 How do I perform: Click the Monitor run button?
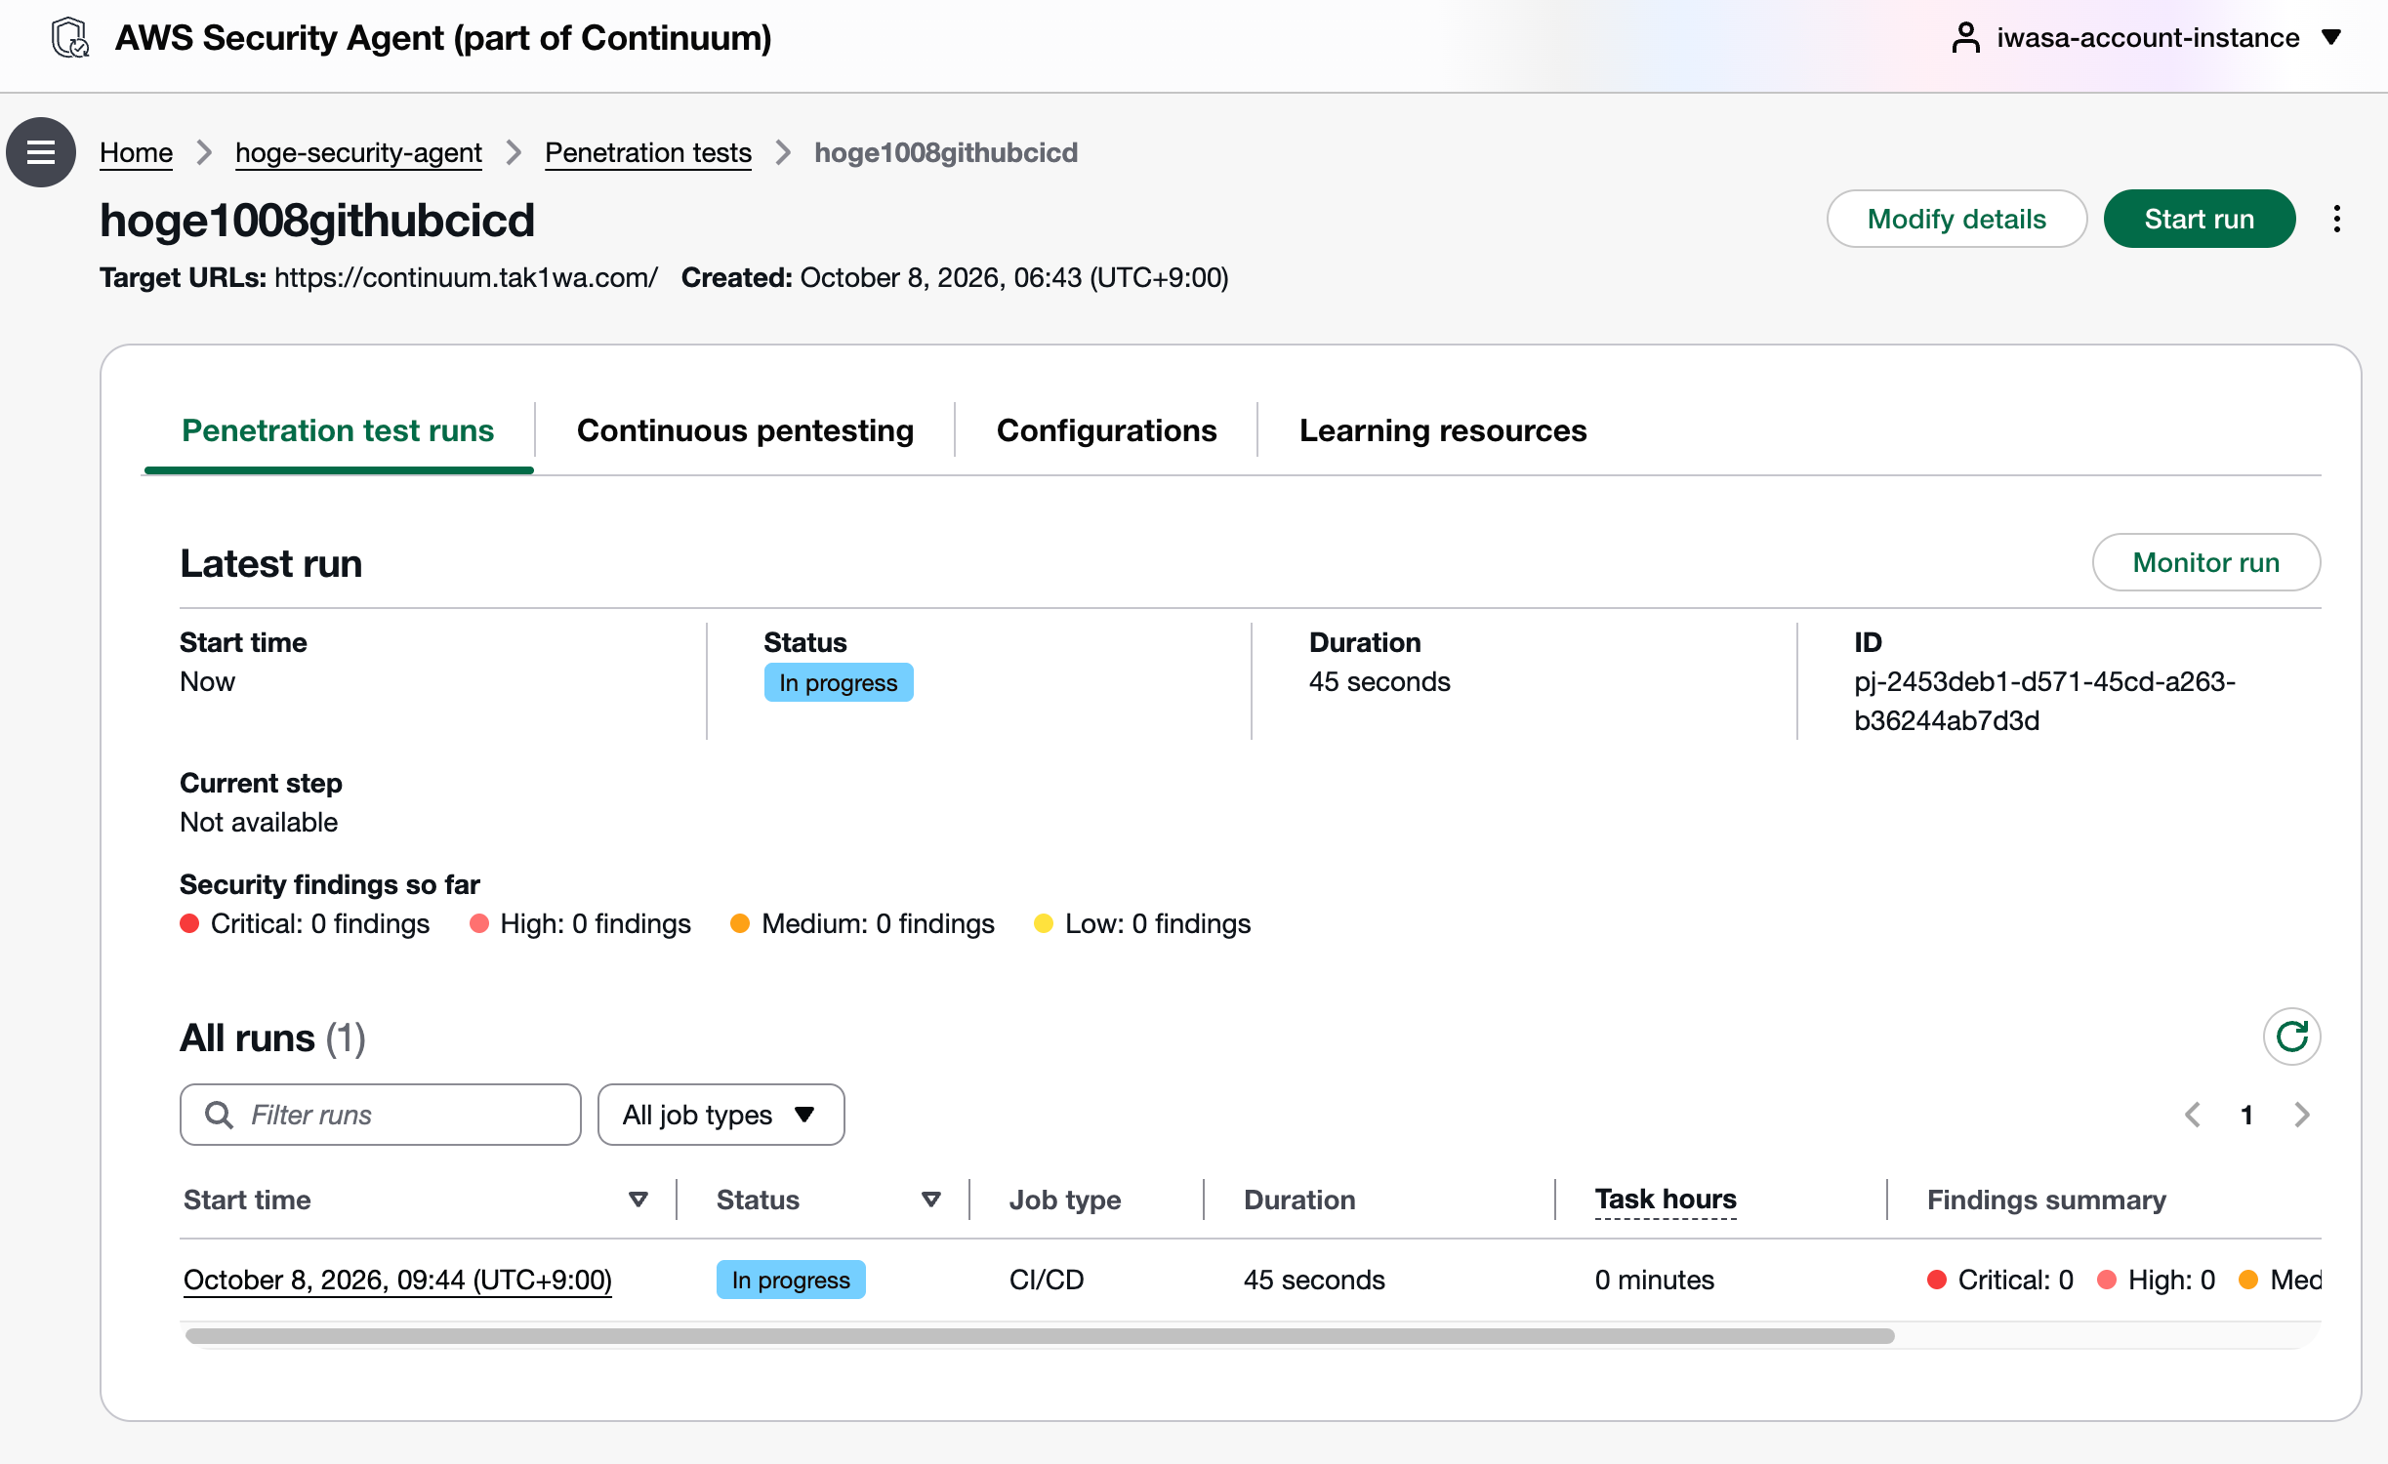(2205, 562)
